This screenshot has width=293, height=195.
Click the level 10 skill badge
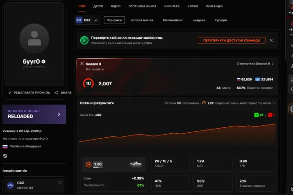click(88, 83)
